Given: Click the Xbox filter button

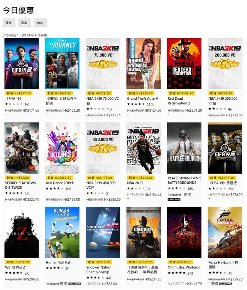Looking at the screenshot, I should [40, 23].
